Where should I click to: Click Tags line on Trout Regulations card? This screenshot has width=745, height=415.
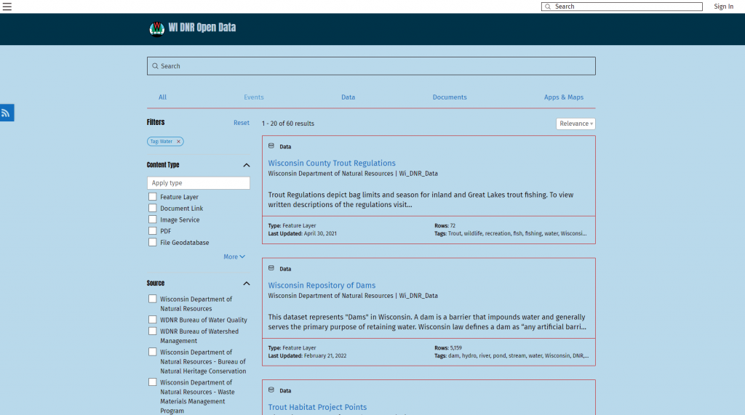click(510, 233)
